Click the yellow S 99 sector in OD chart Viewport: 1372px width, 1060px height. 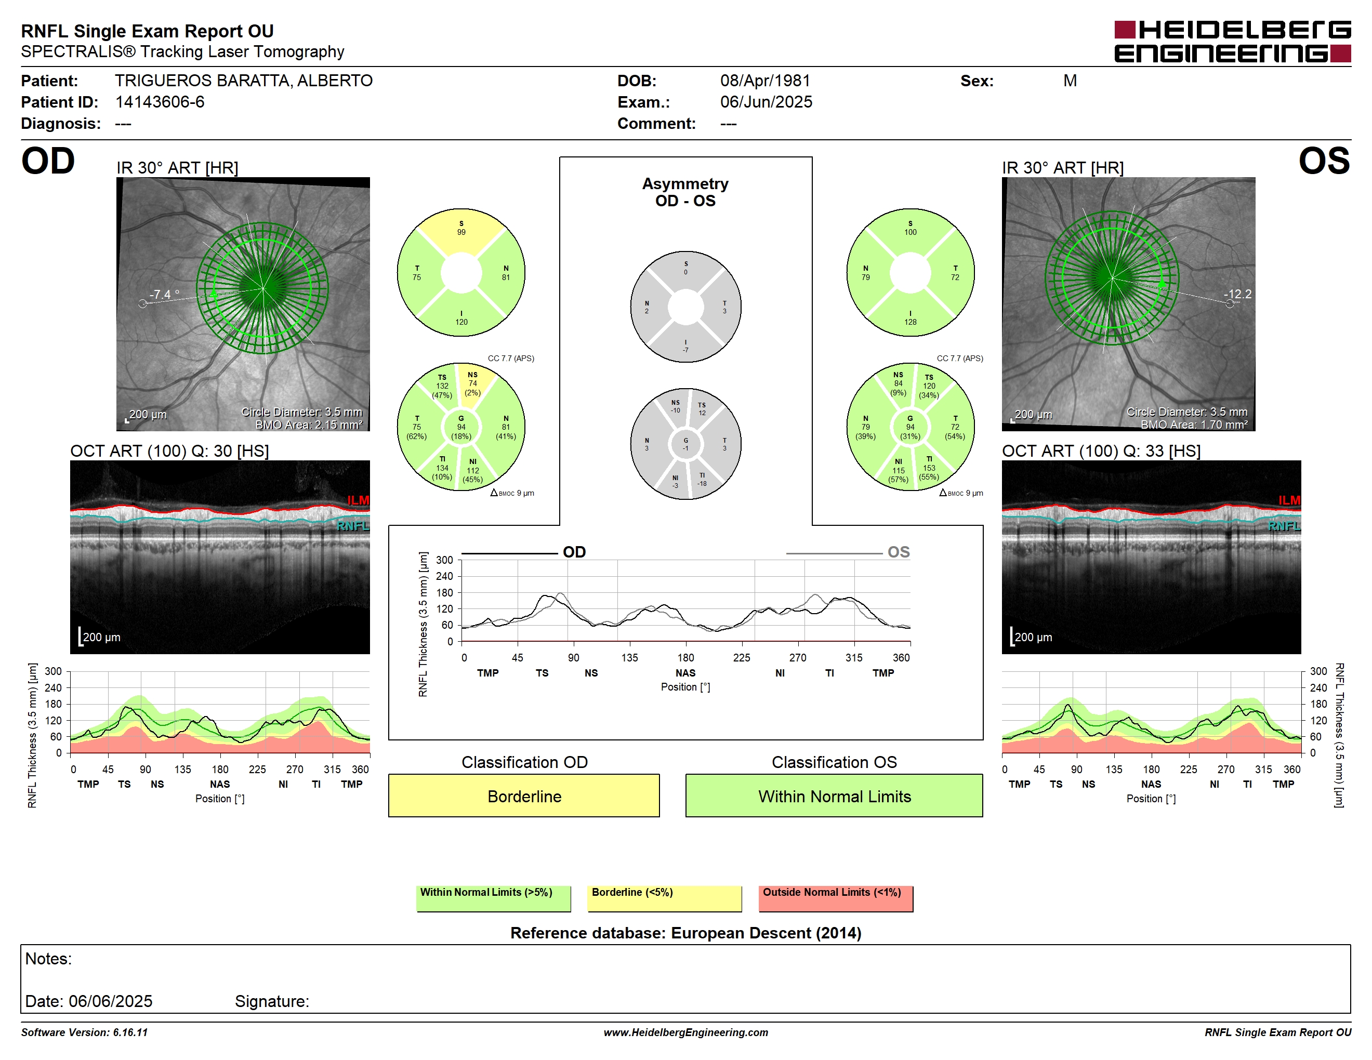coord(461,229)
